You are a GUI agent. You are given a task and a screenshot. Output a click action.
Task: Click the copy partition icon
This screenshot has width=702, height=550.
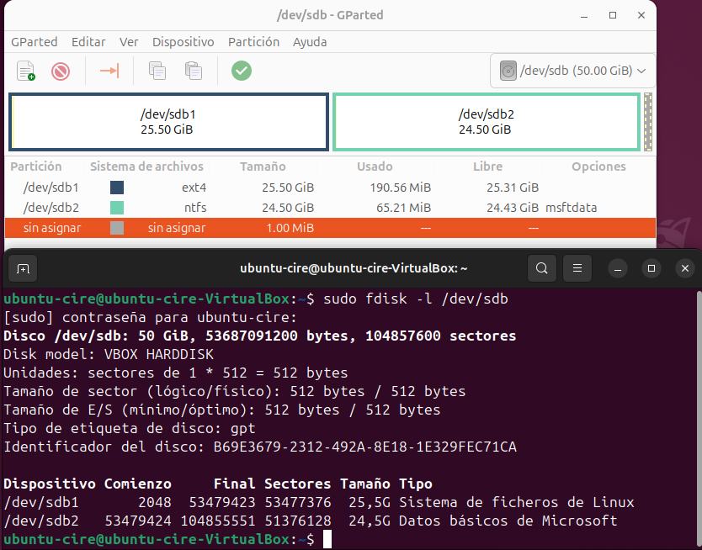pos(157,71)
